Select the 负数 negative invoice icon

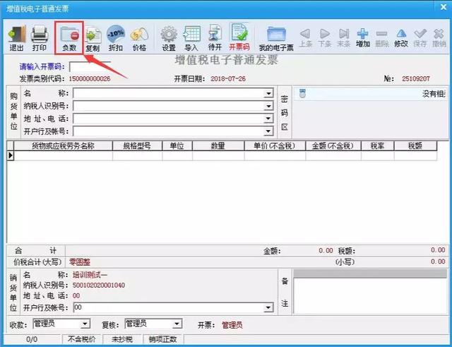(69, 38)
